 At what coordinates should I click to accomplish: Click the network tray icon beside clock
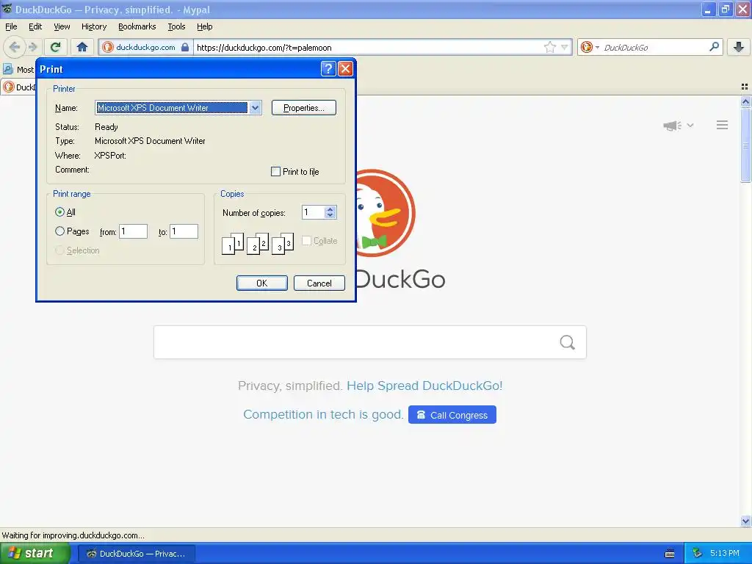[698, 553]
